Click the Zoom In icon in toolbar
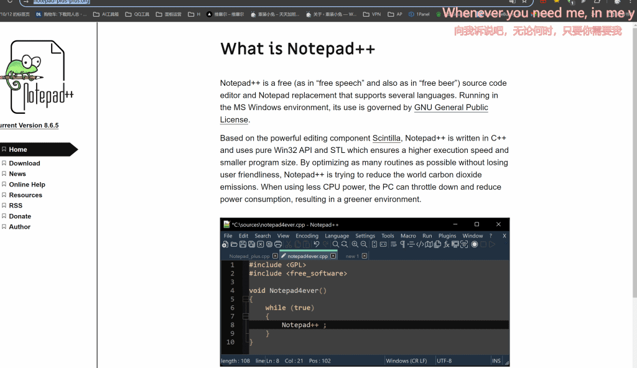 (x=355, y=244)
